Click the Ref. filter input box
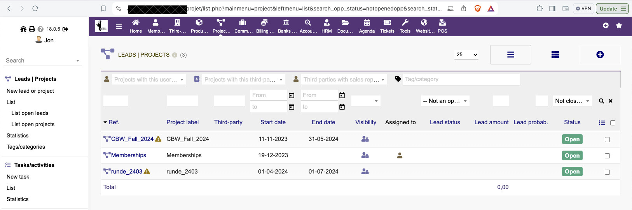Image resolution: width=632 pixels, height=210 pixels. click(x=116, y=101)
